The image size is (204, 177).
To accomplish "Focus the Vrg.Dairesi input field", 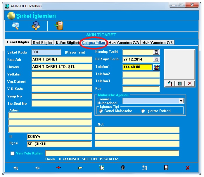I will (62, 82).
